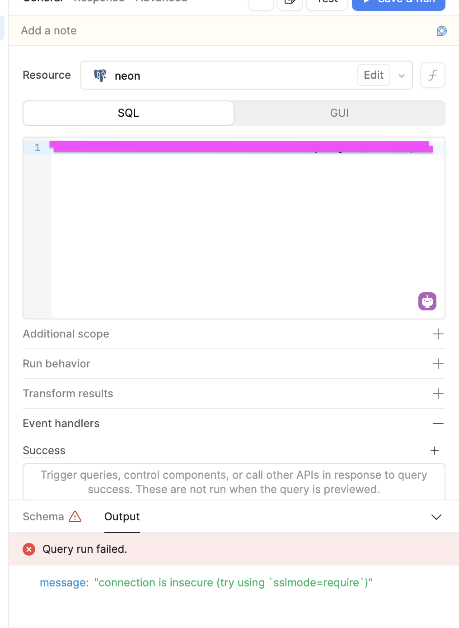
Task: Open the AI assistant robot icon
Action: (427, 301)
